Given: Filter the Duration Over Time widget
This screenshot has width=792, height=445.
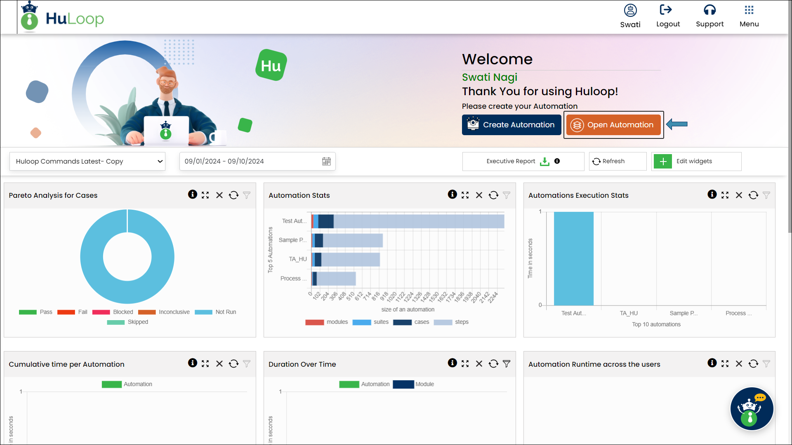Looking at the screenshot, I should [x=507, y=364].
